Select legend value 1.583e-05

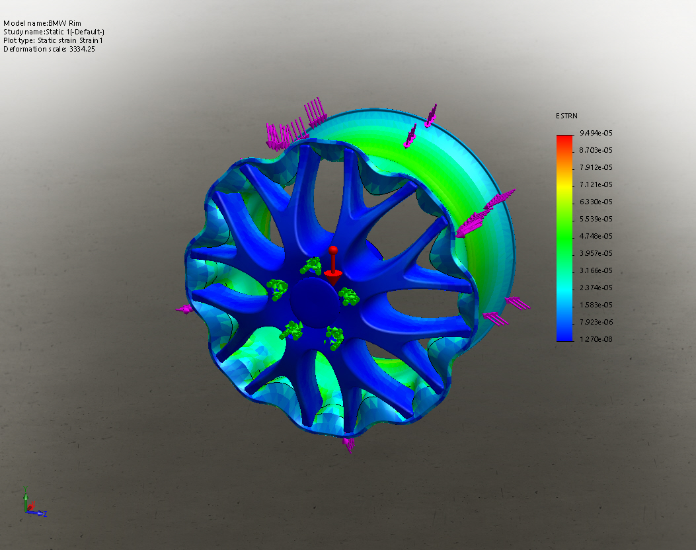(596, 305)
